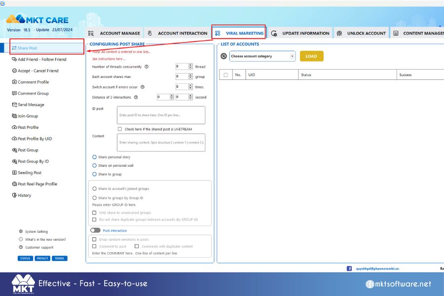The image size is (444, 296).
Task: Click the Switch account errors times spinner
Action: click(x=190, y=87)
